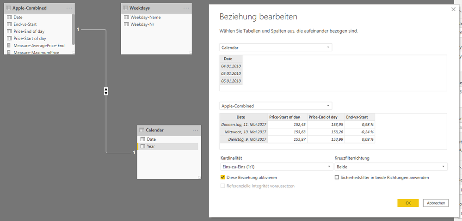Screen dimensions: 462x221
Task: Click the Measure-AveragePrice-End calculator icon
Action: [x=9, y=46]
